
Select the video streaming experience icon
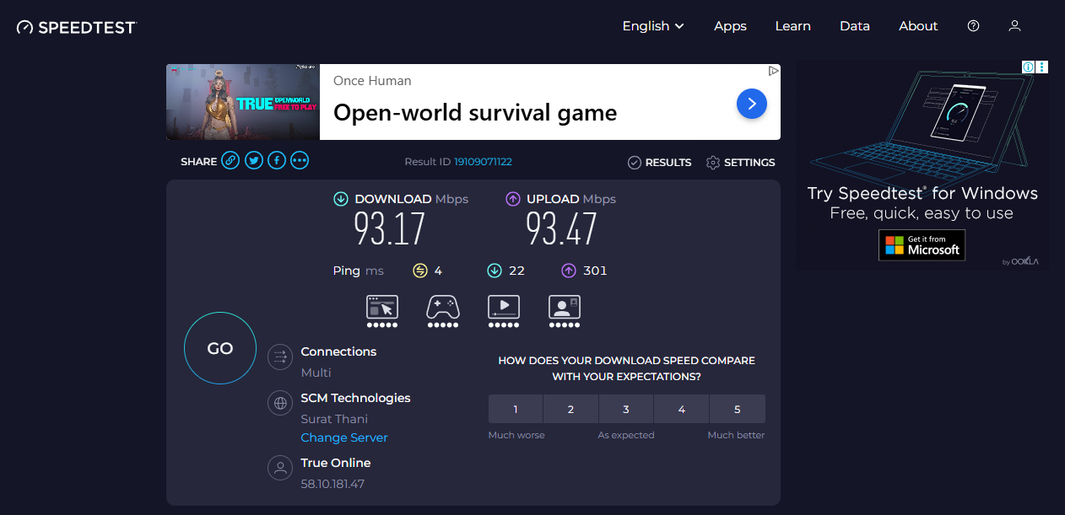click(x=504, y=311)
